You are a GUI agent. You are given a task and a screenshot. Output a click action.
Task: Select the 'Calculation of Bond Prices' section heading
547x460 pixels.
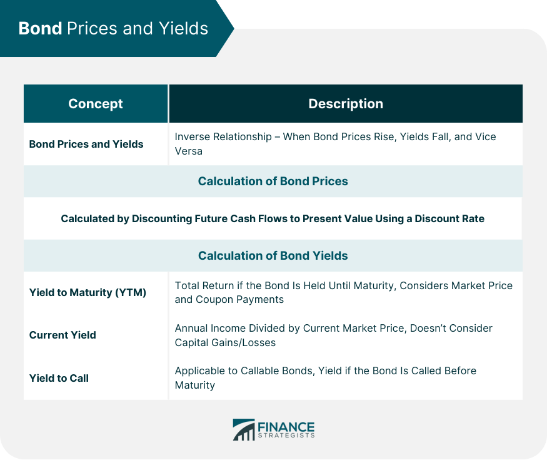coord(273,181)
